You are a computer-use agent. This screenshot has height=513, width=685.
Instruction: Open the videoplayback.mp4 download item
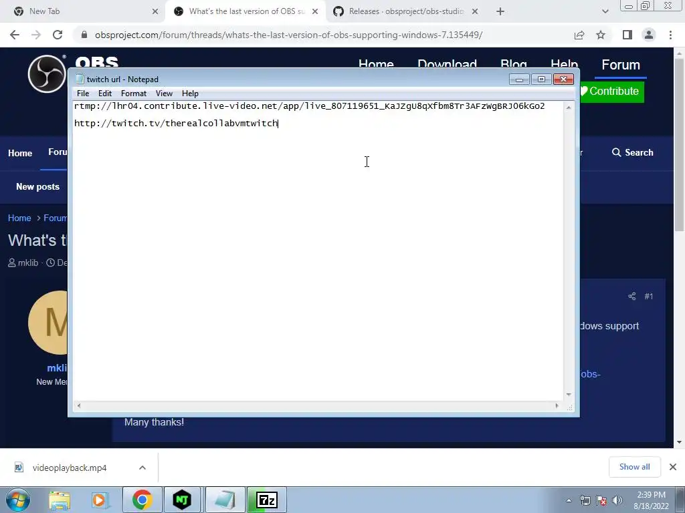[70, 468]
